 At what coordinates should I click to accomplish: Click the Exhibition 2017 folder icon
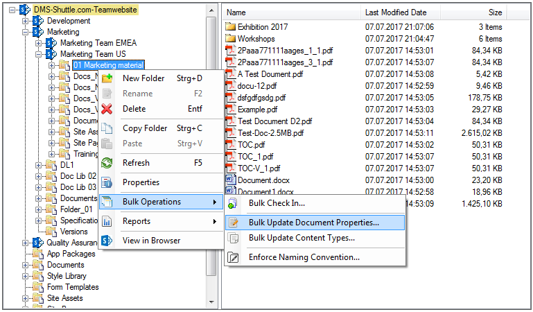point(231,26)
